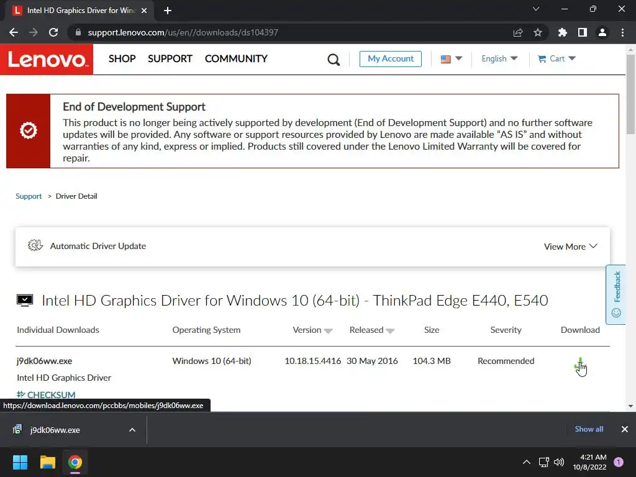Sort by the Version column arrow
The height and width of the screenshot is (477, 636).
(x=329, y=331)
